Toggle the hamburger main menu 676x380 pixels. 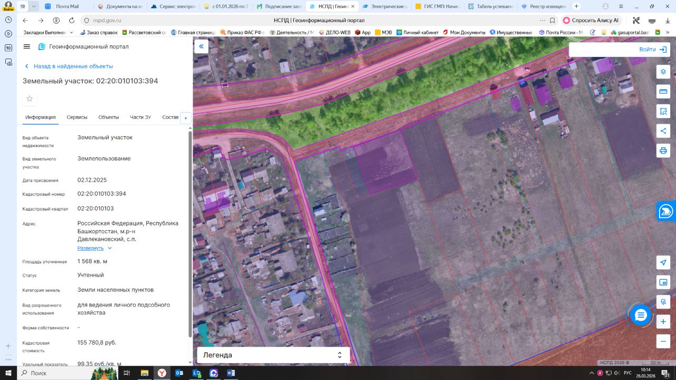click(27, 46)
